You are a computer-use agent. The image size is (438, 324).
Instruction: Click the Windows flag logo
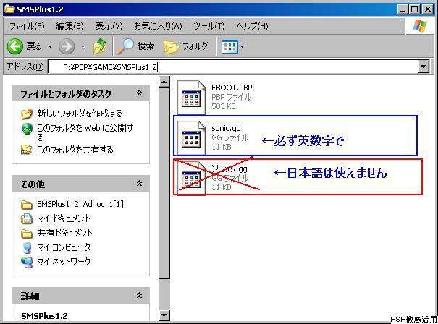(420, 26)
